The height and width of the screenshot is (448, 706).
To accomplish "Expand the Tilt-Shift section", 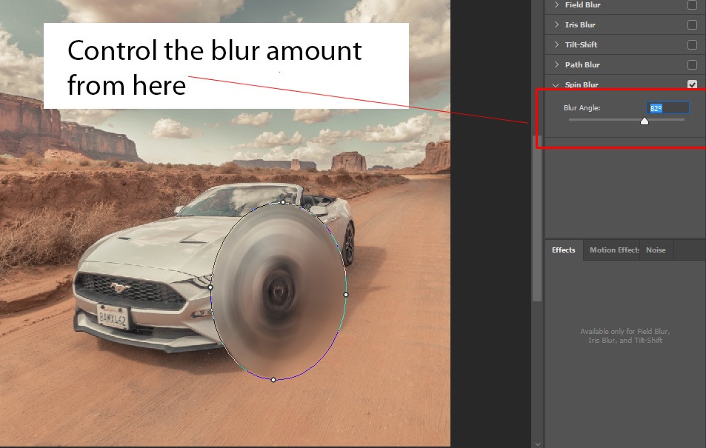I will click(556, 45).
